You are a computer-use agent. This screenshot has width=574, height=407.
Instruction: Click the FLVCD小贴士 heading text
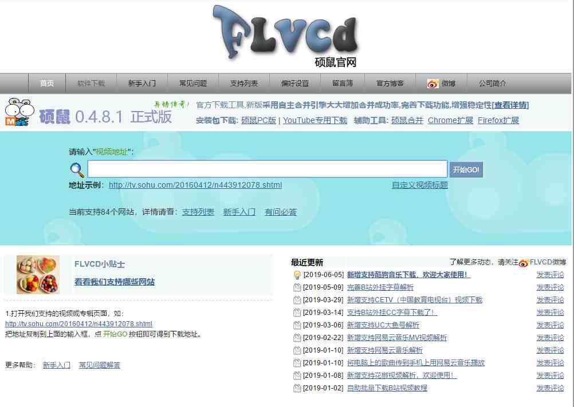click(100, 264)
